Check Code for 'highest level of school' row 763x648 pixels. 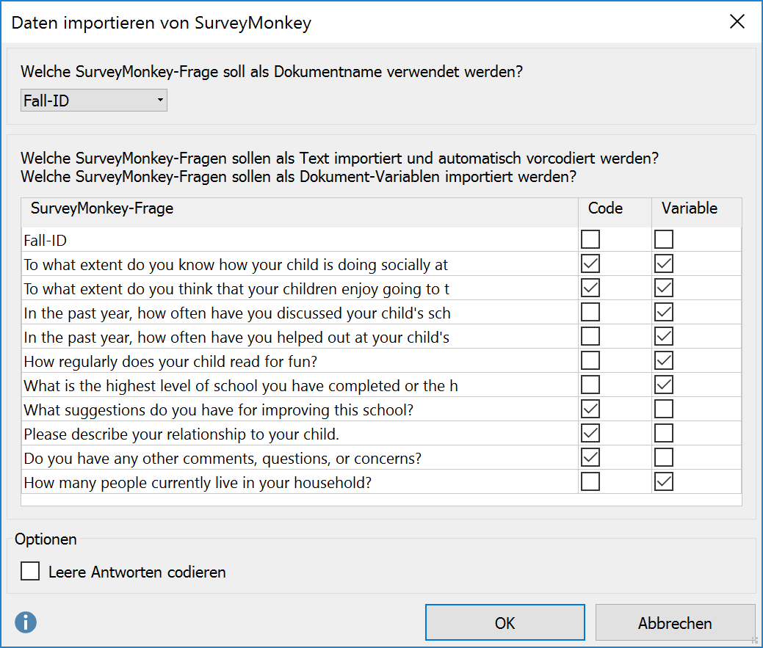click(x=590, y=385)
